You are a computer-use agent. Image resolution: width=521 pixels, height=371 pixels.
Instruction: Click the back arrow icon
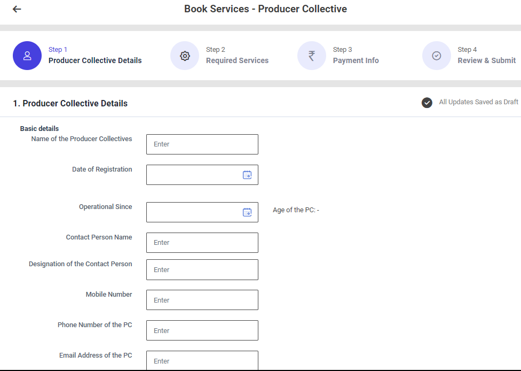pos(17,9)
